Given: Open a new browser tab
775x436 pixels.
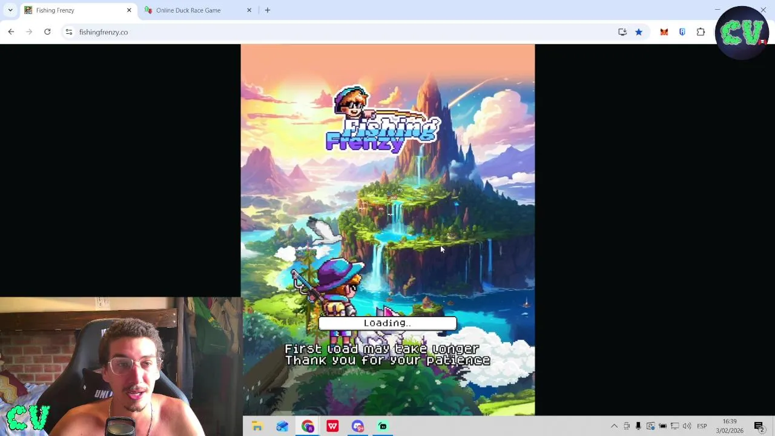Looking at the screenshot, I should [x=268, y=10].
